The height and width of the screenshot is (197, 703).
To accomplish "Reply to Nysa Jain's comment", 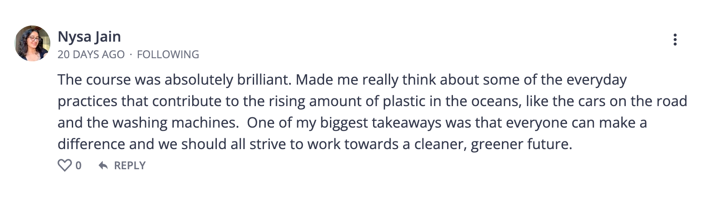I will pyautogui.click(x=122, y=166).
